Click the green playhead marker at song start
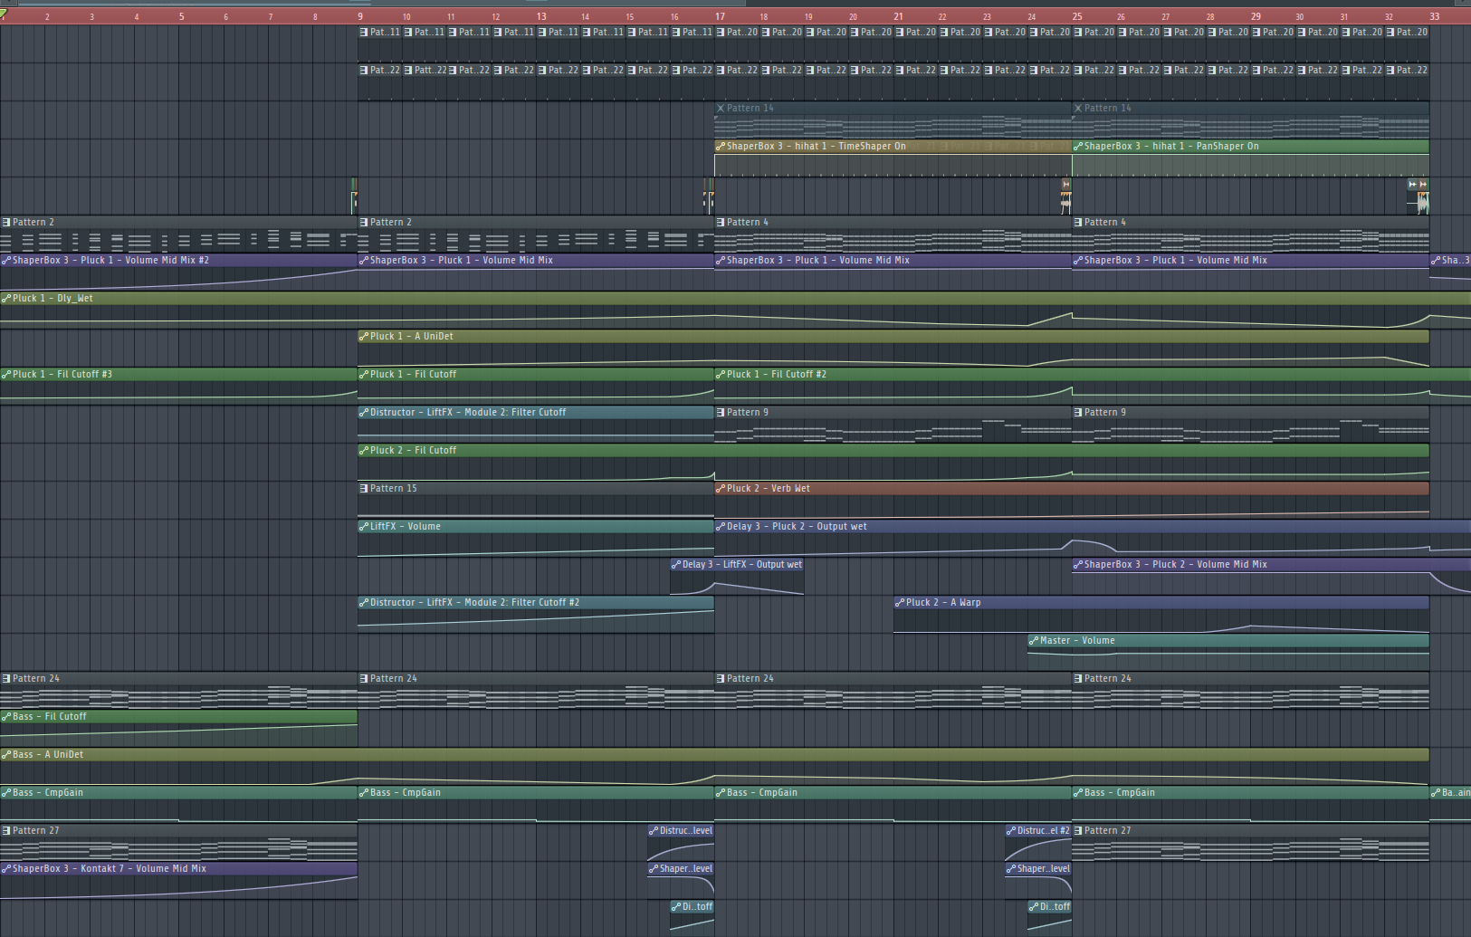 [4, 14]
